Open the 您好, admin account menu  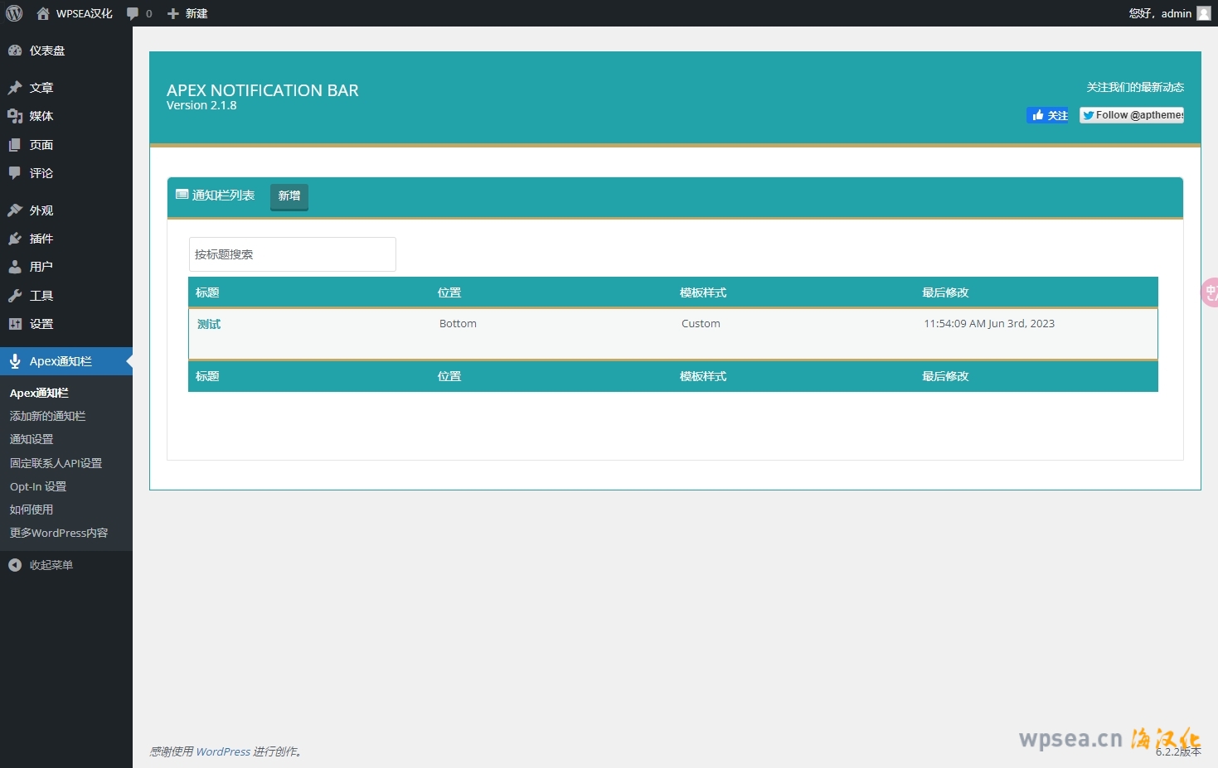(1159, 13)
